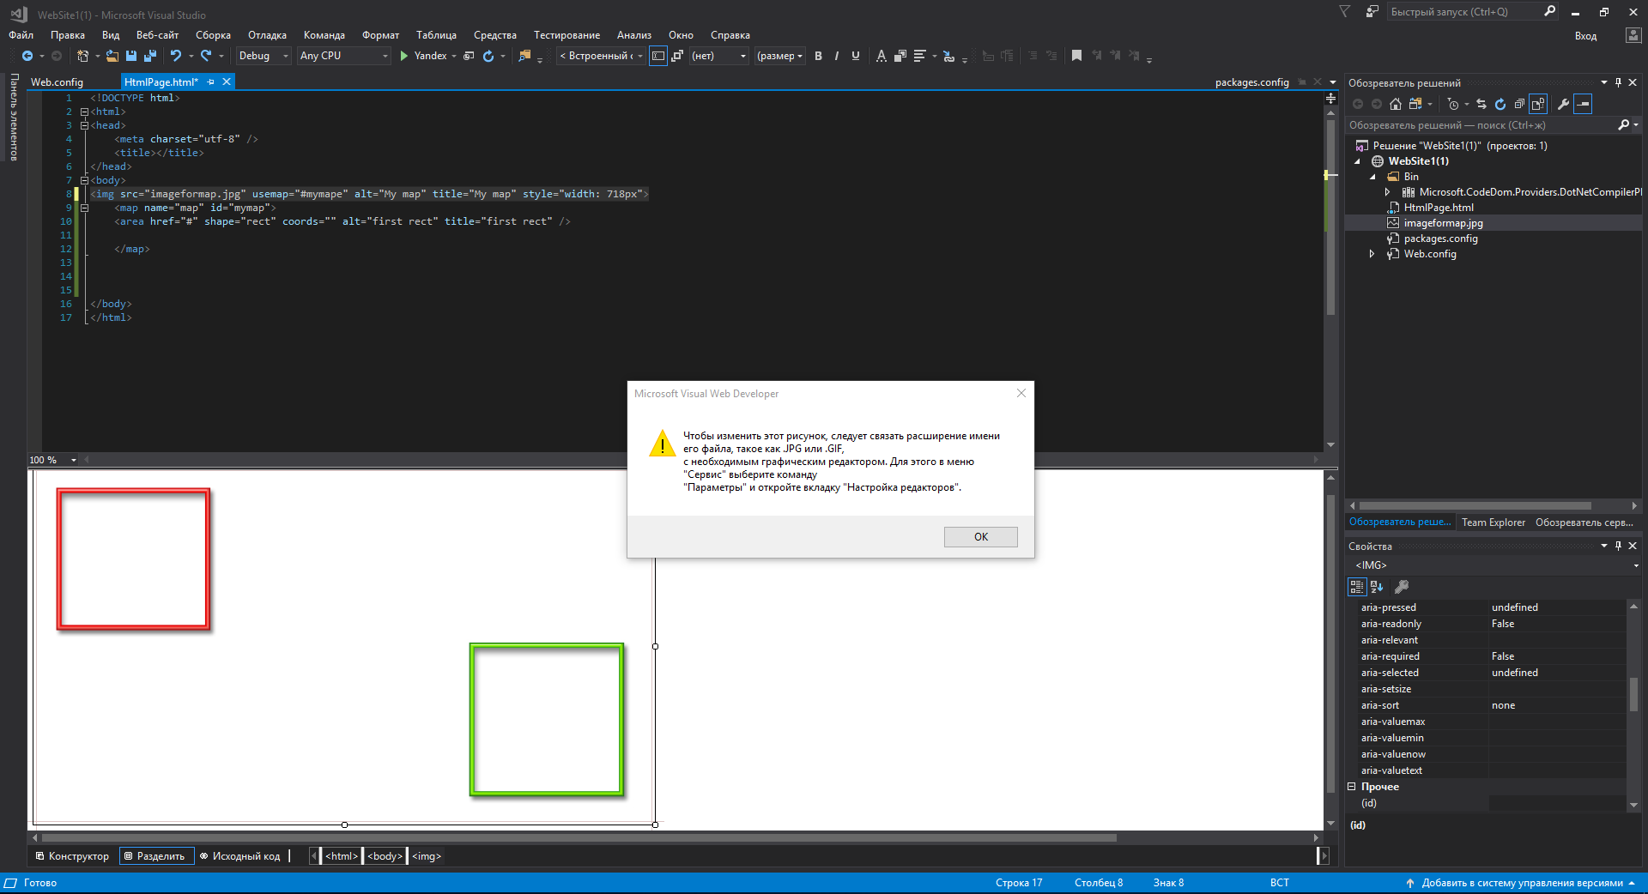Click the split editor handle above scrollbar
Viewport: 1648px width, 894px height.
1330,98
